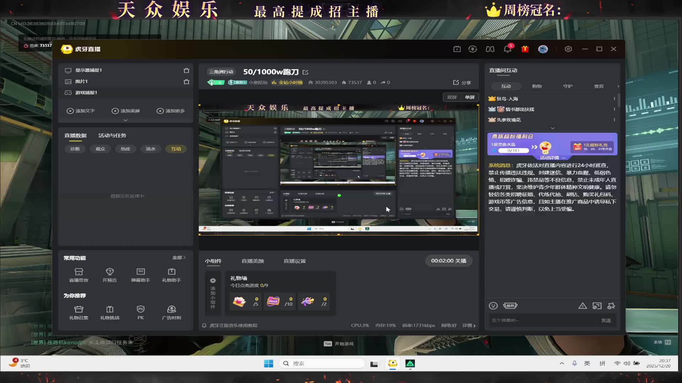The height and width of the screenshot is (383, 682).
Task: Expand the ranking list chevron
Action: (552, 128)
